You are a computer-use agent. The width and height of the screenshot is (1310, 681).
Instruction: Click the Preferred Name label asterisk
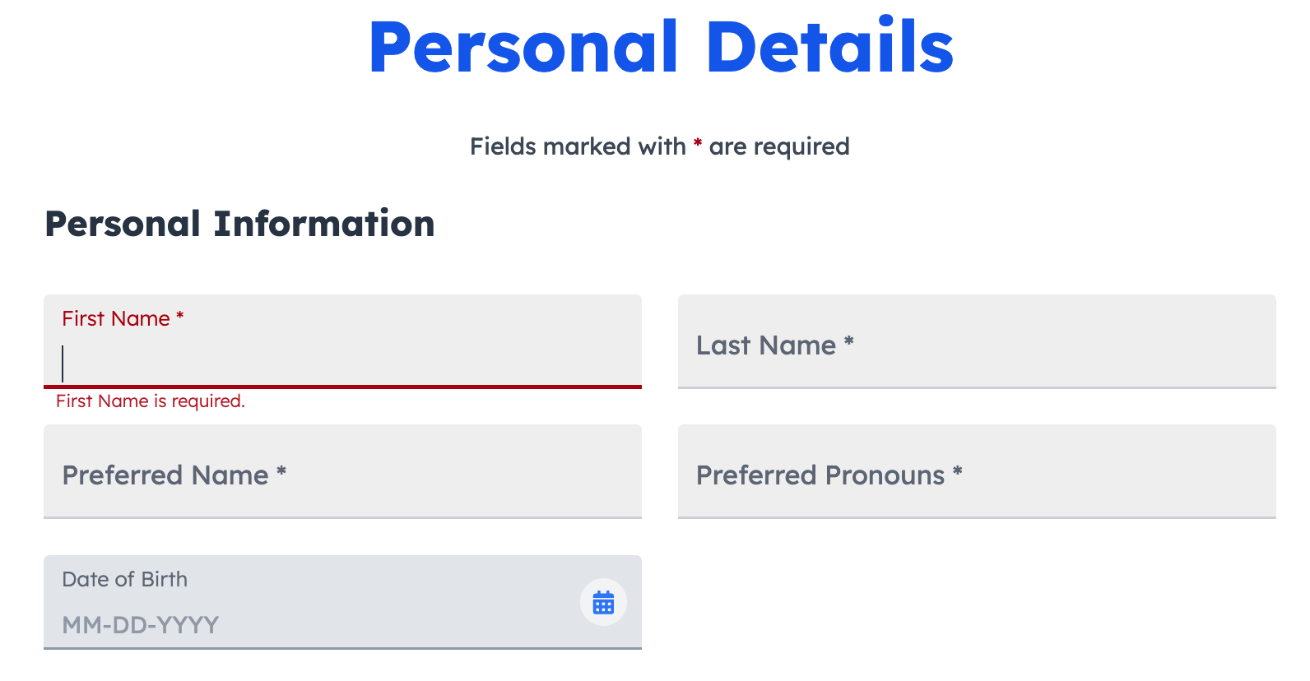pos(281,471)
